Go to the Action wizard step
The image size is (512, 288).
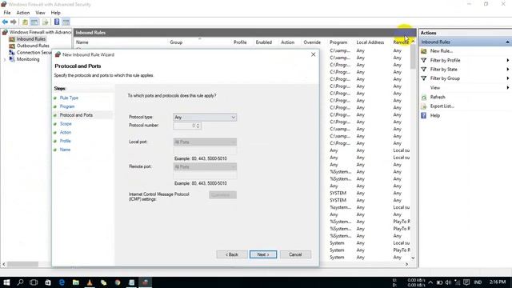click(x=66, y=132)
